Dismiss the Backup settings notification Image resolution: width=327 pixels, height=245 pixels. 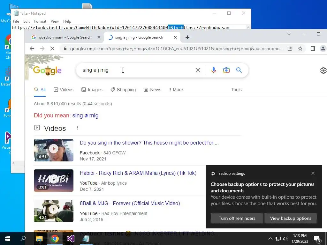(313, 173)
